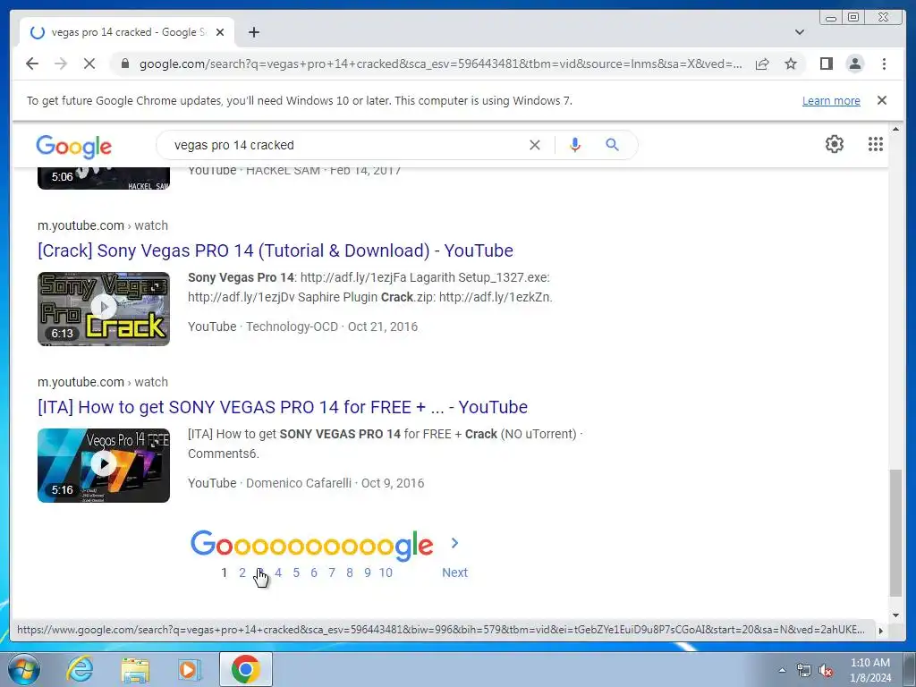Click the Chrome taskbar icon

pos(245,669)
